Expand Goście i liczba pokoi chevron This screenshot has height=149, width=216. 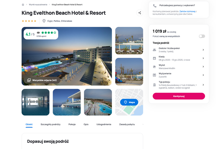203,50
